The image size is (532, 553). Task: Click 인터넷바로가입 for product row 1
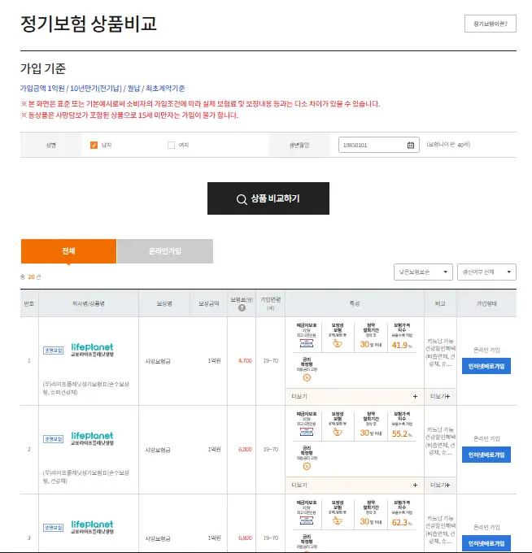[486, 367]
